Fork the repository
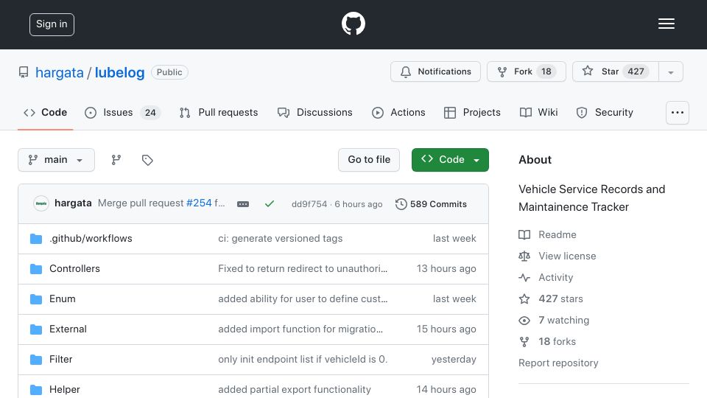The height and width of the screenshot is (398, 707). pos(526,71)
